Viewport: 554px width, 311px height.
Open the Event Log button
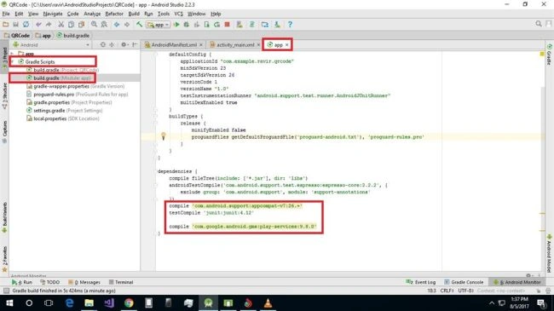pos(421,282)
